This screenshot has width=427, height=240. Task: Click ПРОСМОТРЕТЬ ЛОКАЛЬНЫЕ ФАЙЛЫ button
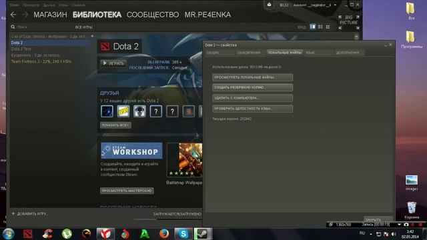pos(252,77)
